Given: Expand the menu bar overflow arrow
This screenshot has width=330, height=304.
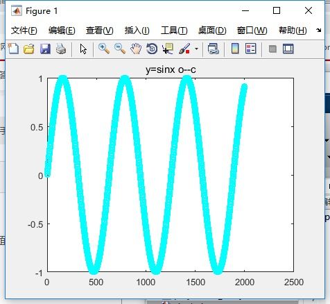Looking at the screenshot, I should click(x=319, y=30).
